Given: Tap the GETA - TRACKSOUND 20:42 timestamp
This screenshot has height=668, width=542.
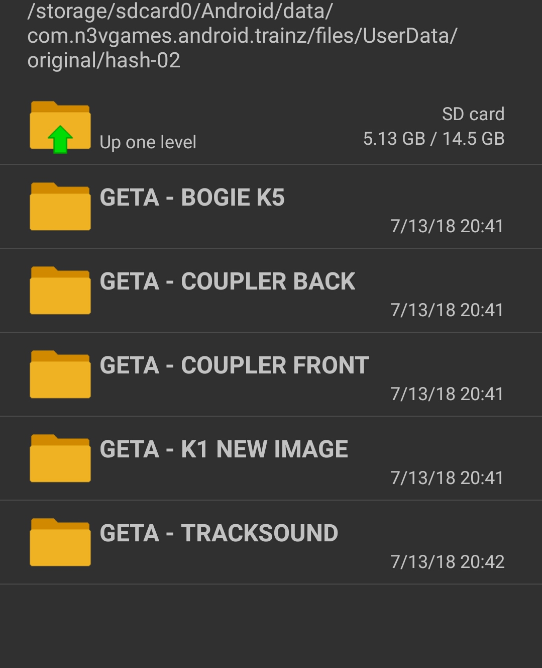Looking at the screenshot, I should tap(447, 562).
